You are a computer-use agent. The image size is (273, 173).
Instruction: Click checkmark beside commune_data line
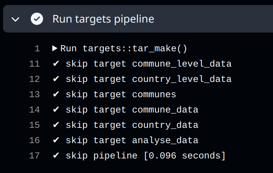tap(56, 109)
